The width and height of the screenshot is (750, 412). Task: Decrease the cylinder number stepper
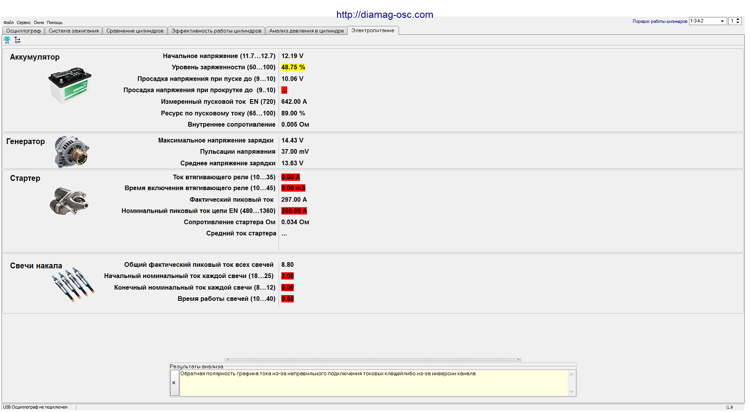click(x=738, y=23)
